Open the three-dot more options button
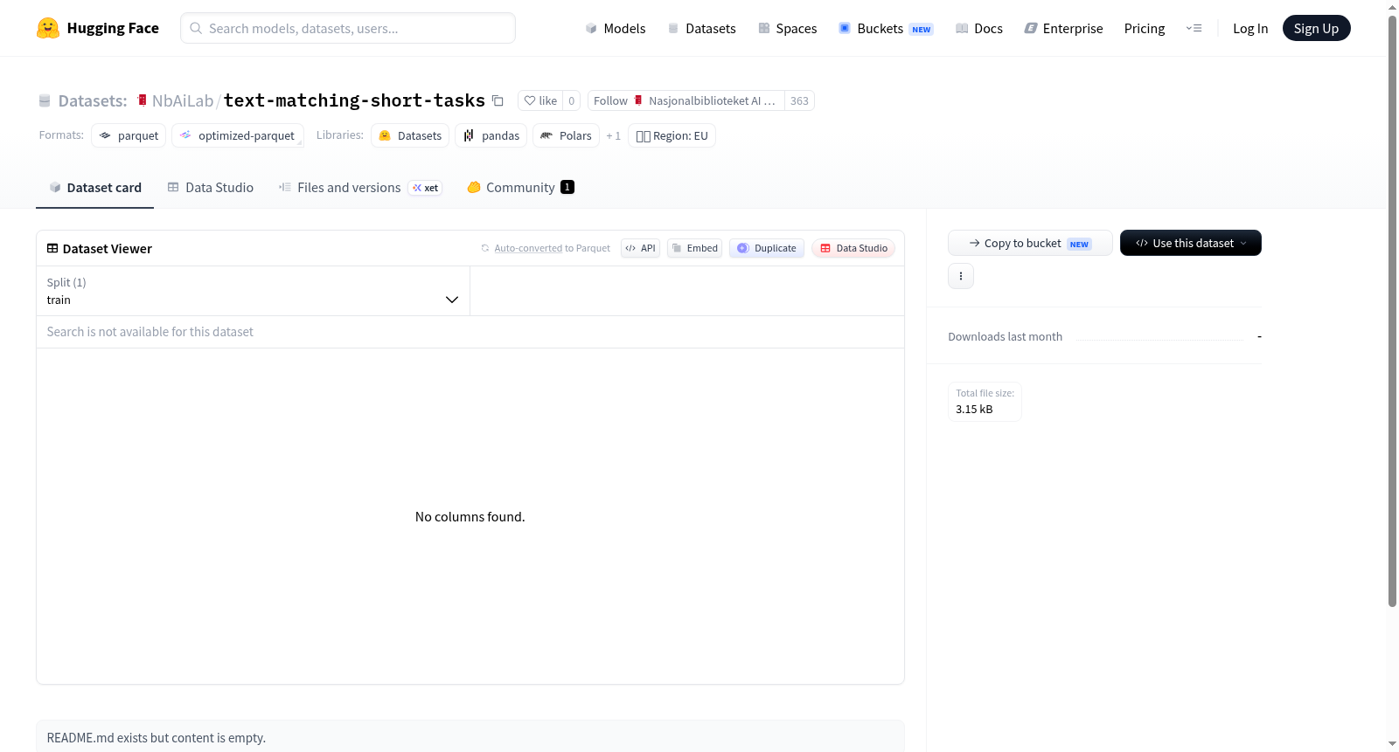Image resolution: width=1399 pixels, height=752 pixels. click(961, 276)
